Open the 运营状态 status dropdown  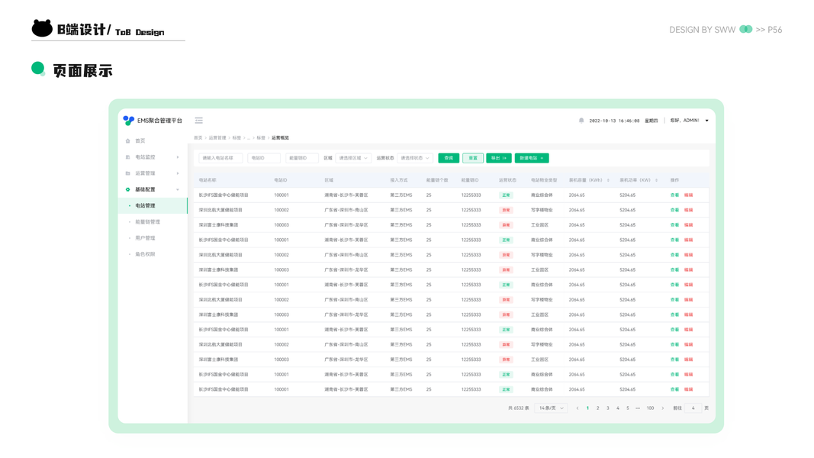(415, 158)
